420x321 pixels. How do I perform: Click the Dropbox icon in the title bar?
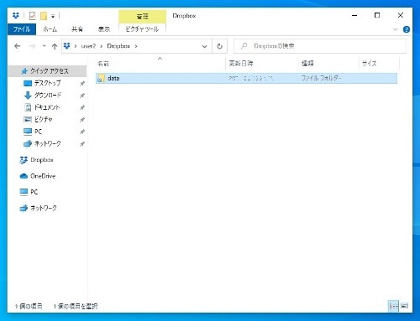[16, 16]
